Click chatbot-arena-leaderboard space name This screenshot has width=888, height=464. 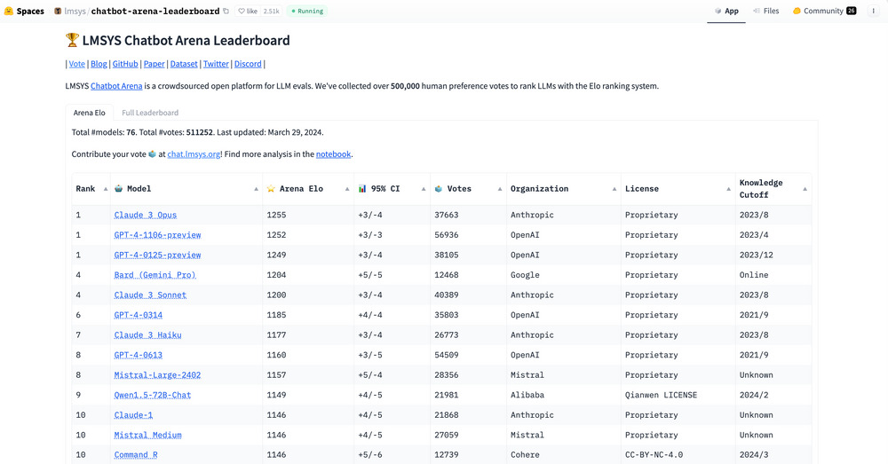(x=155, y=11)
